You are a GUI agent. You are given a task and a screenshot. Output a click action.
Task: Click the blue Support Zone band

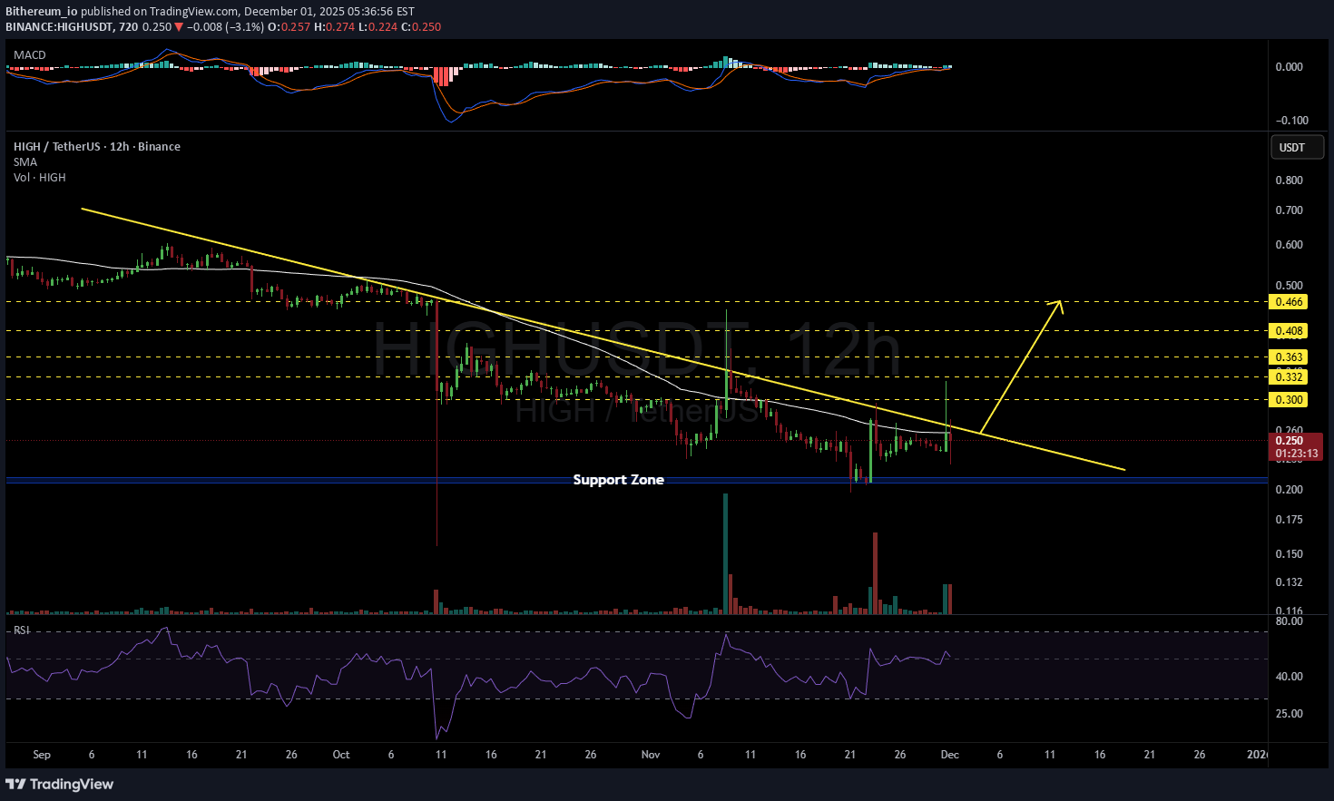(619, 480)
